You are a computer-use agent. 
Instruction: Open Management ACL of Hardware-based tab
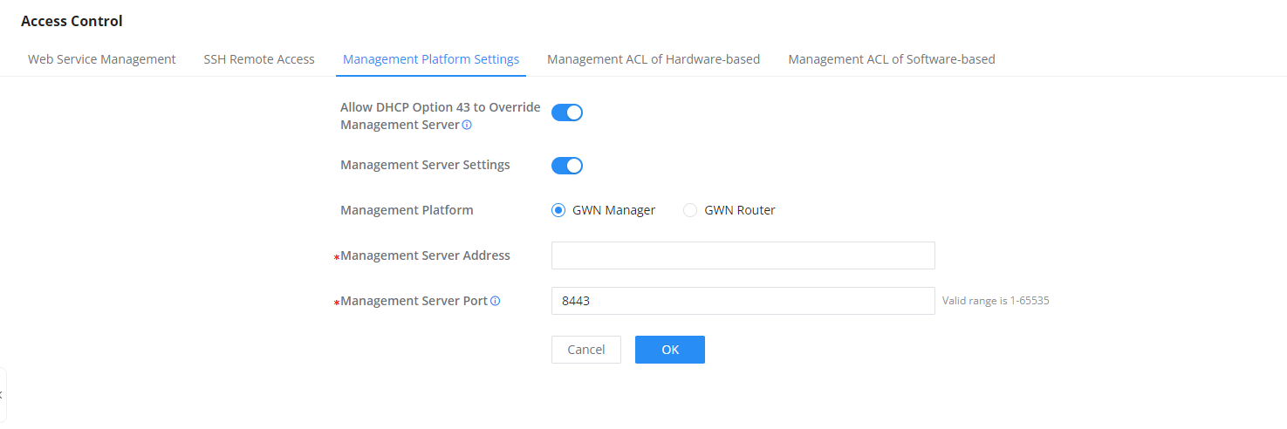click(x=654, y=59)
